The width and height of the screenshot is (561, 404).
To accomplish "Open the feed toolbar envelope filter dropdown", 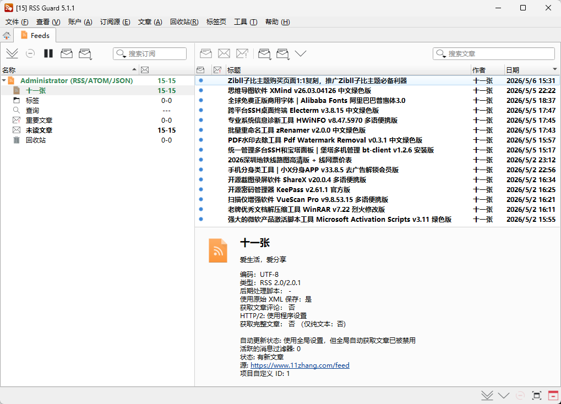I will [85, 54].
